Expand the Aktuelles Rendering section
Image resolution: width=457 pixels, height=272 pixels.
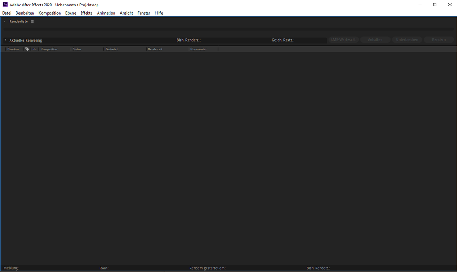click(x=5, y=40)
